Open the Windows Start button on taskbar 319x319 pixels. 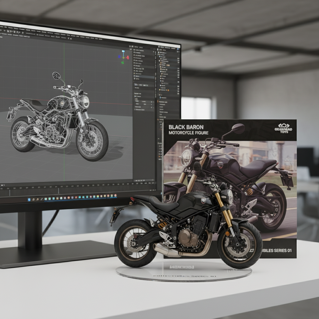(x=29, y=199)
